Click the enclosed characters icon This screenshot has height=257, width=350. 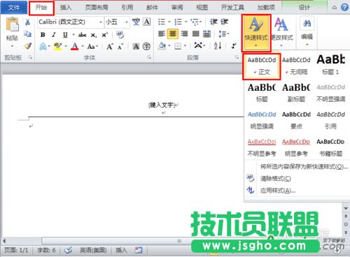[146, 47]
